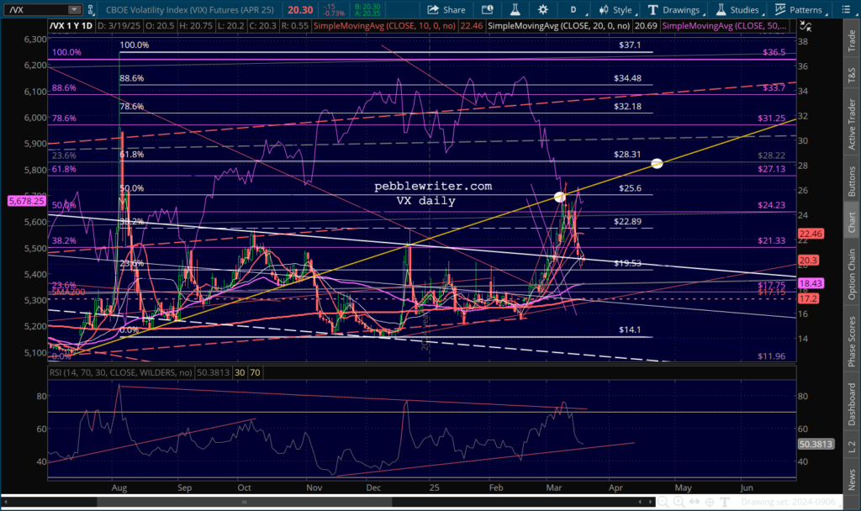Expand the /VX symbol selector dropdown arrow

point(74,9)
